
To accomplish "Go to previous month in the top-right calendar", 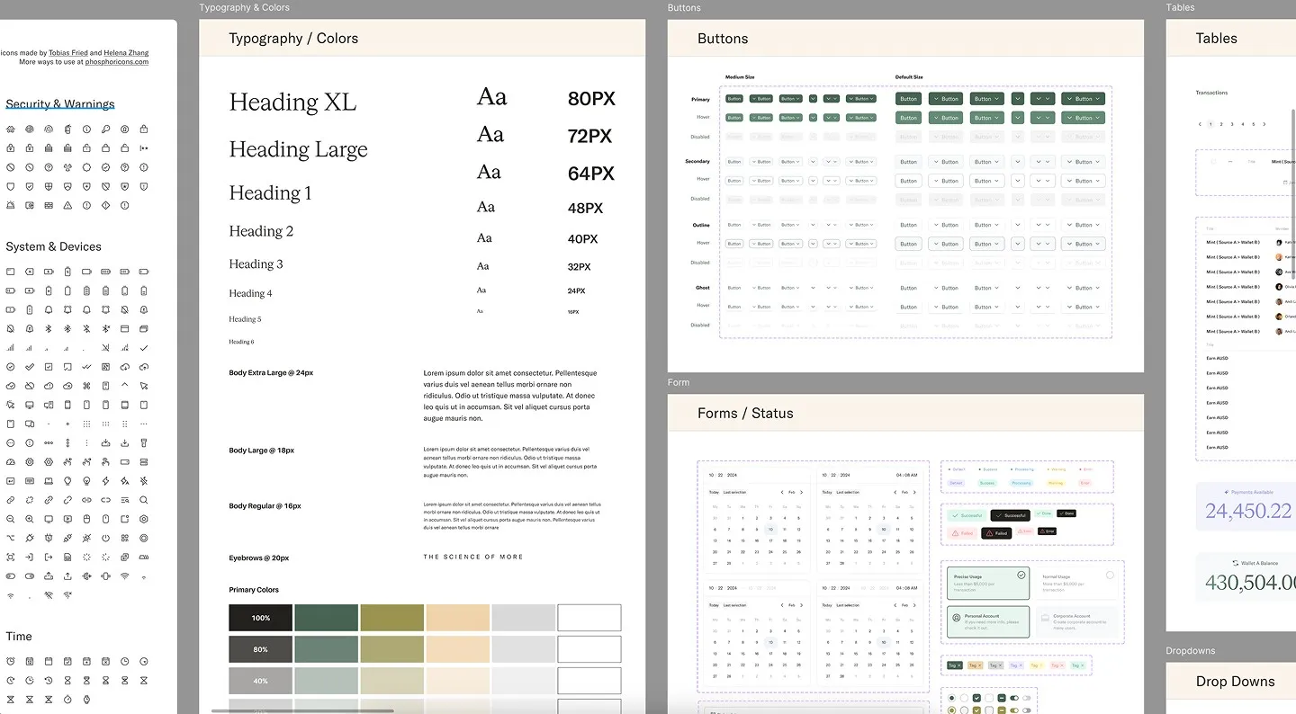I will [x=895, y=492].
